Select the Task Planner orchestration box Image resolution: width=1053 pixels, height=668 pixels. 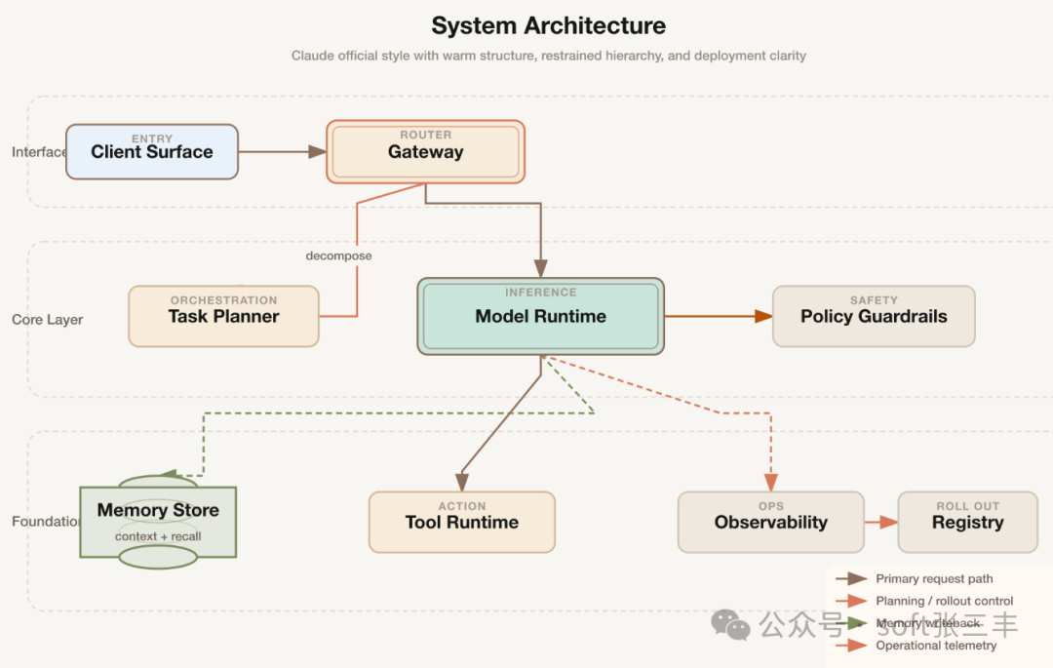(223, 316)
